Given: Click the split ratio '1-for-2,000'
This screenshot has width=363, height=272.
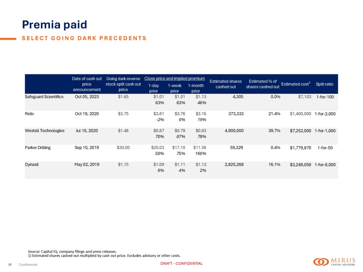Looking at the screenshot, I should coord(325,114).
